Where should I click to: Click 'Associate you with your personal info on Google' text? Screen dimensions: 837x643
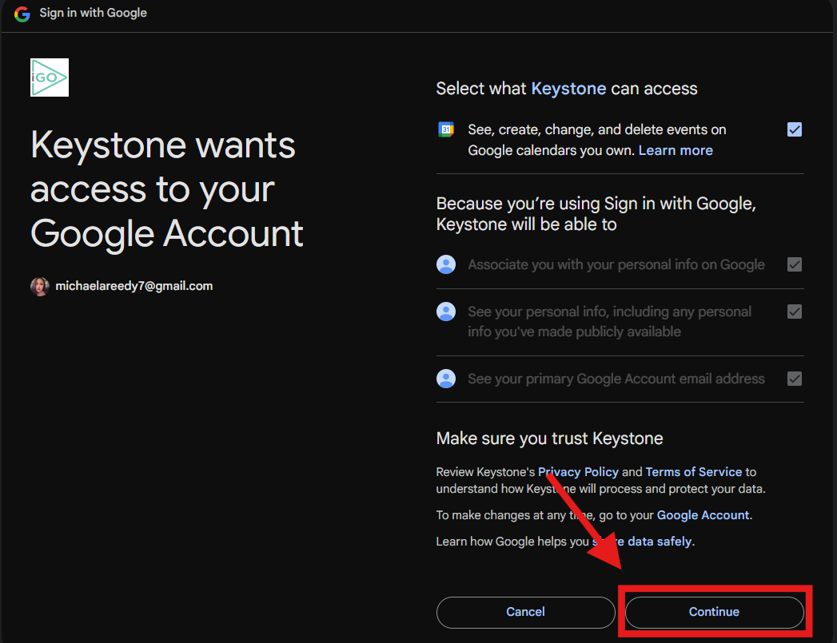(616, 264)
